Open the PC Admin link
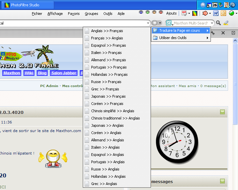 point(49,86)
